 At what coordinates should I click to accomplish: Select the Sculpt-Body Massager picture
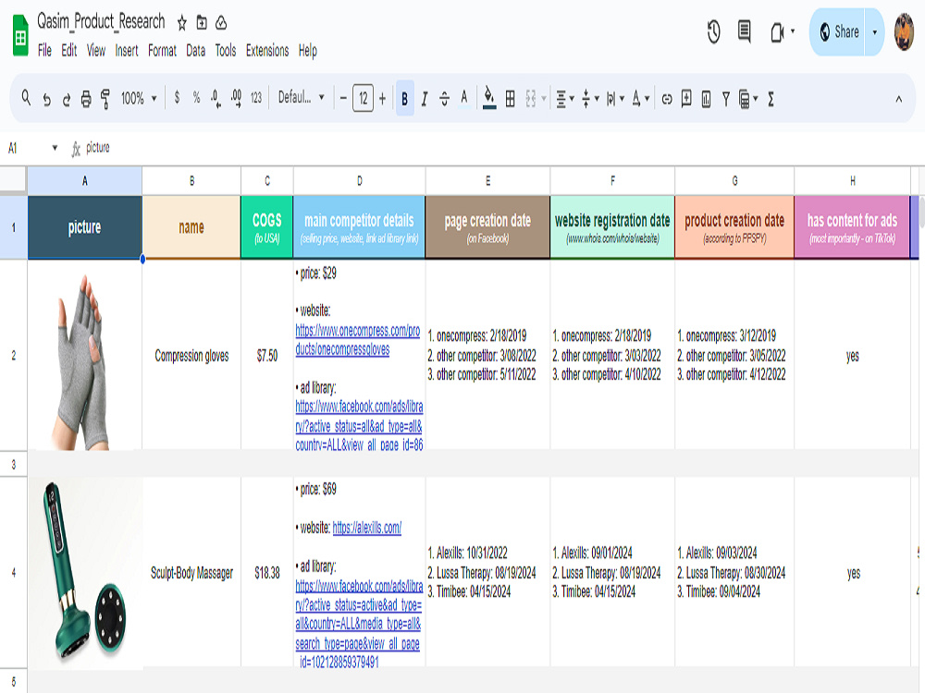[84, 572]
